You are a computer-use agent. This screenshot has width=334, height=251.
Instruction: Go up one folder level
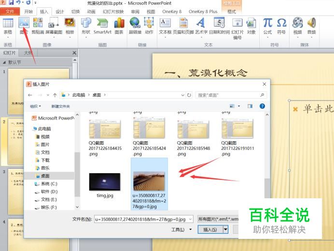pos(55,95)
